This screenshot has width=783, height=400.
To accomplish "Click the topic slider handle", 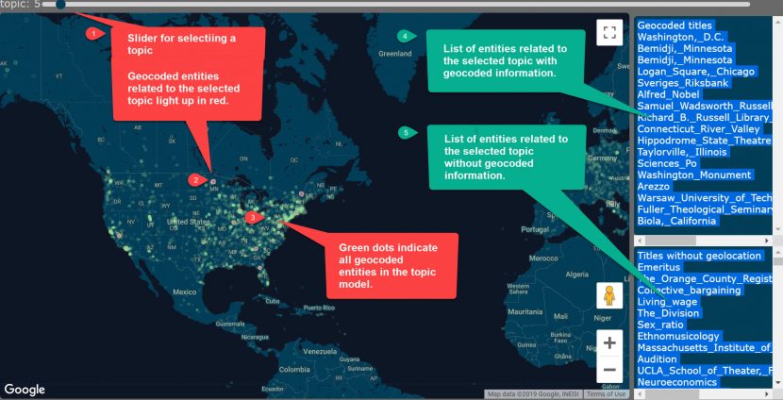I will [x=60, y=5].
